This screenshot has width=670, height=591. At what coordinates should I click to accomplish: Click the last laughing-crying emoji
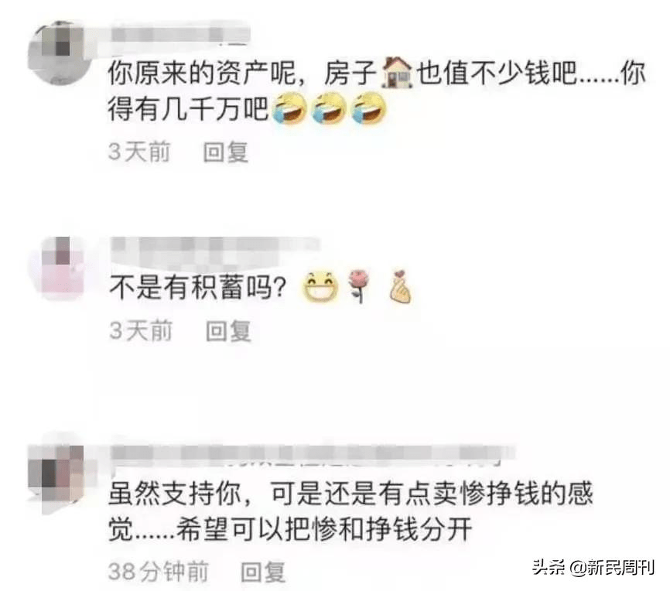(x=368, y=108)
